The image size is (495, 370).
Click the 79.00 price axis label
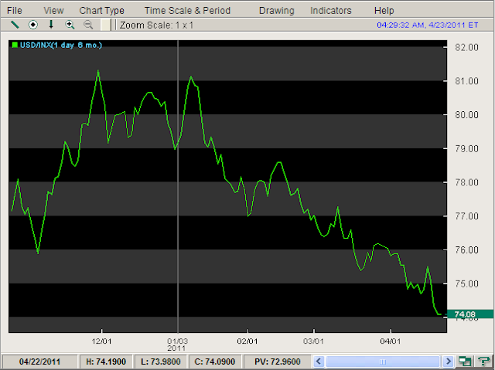pyautogui.click(x=466, y=148)
